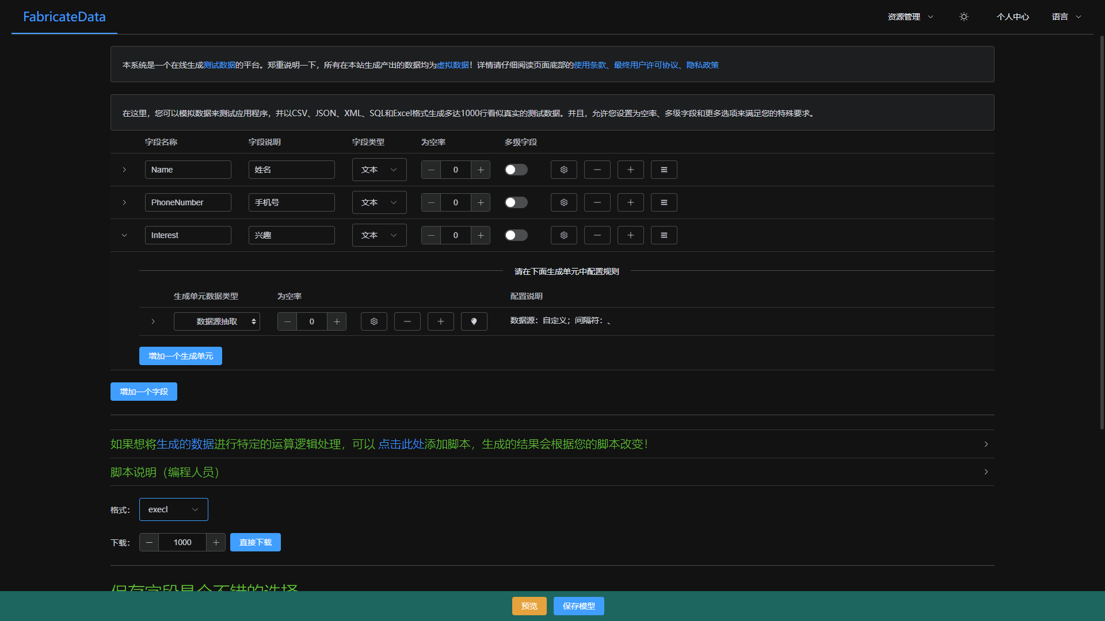
Task: Click drag-handle menu icon on PhoneNumber row
Action: pos(664,202)
